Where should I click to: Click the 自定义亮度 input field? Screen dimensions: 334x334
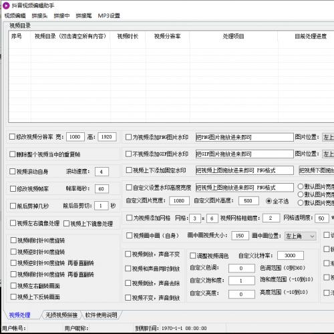point(242,294)
